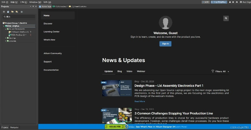Viewport: 251px width, 130px height.
Task: Click the search magnifier icon on Home page
Action: (x=226, y=19)
